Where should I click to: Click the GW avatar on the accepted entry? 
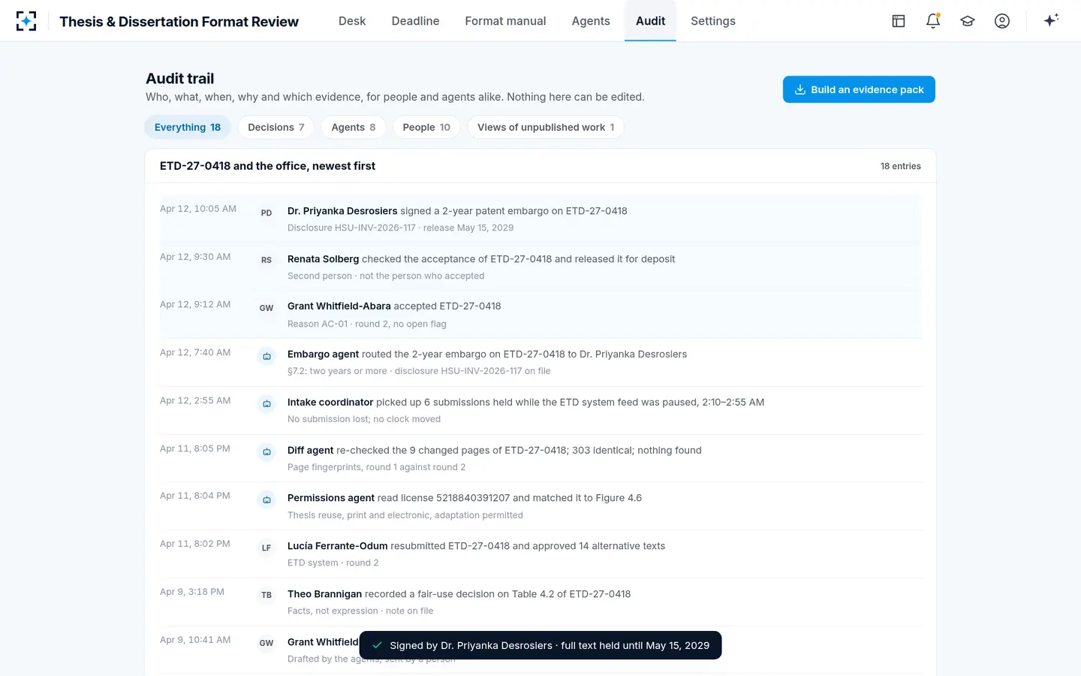click(x=266, y=308)
